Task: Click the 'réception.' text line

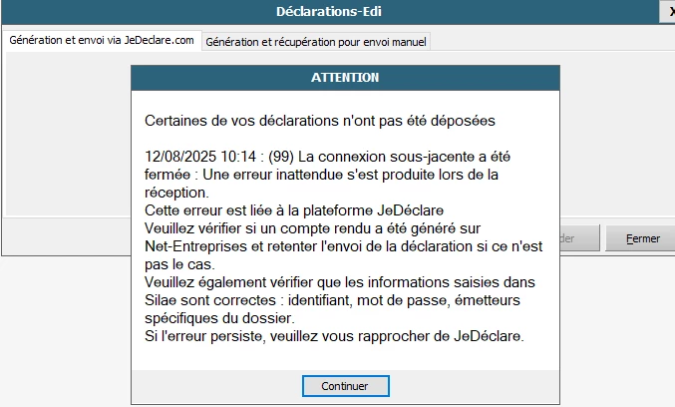Action: tap(176, 193)
